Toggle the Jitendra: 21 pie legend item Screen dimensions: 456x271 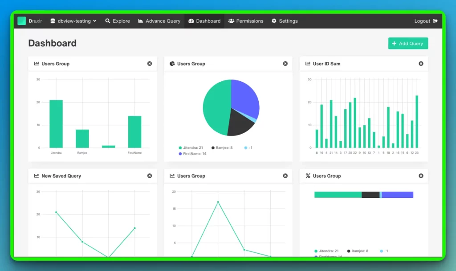[191, 147]
